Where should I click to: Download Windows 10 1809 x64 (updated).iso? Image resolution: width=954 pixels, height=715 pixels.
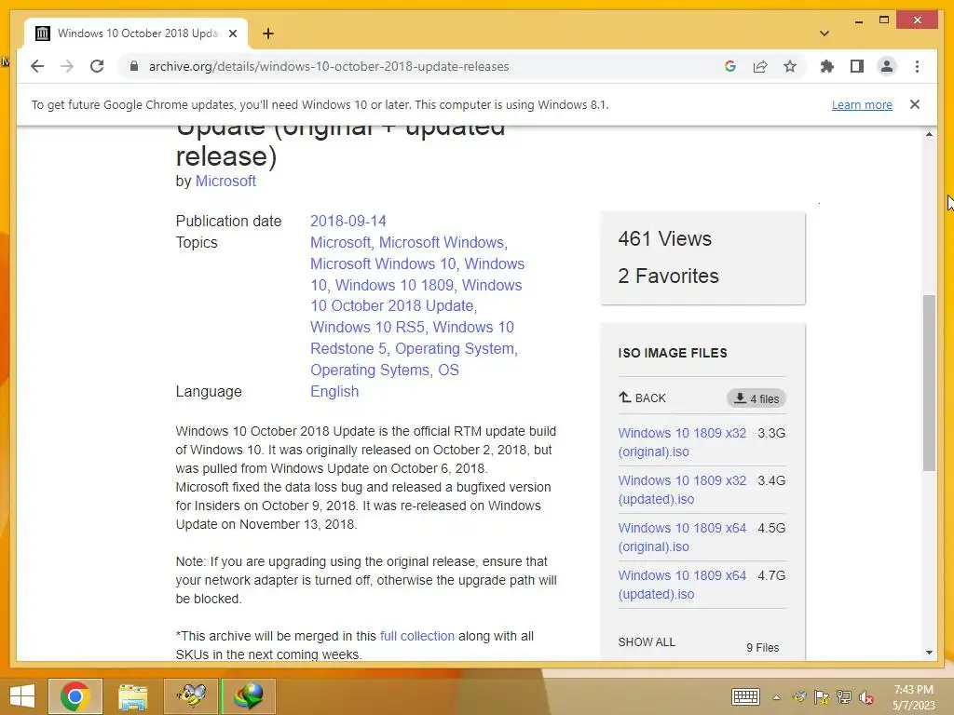click(x=681, y=585)
